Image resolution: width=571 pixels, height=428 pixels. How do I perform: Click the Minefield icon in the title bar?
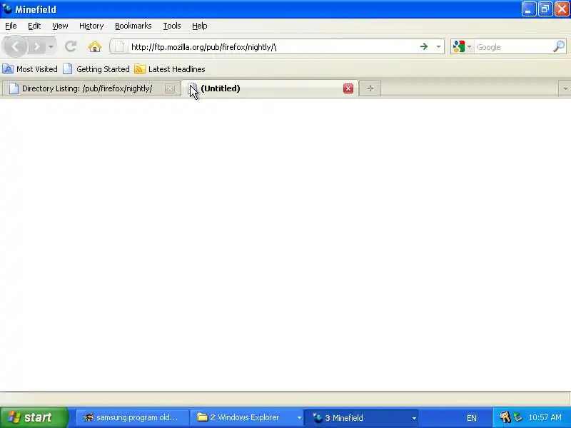pyautogui.click(x=7, y=9)
